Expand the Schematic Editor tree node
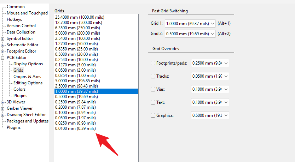 [3, 45]
